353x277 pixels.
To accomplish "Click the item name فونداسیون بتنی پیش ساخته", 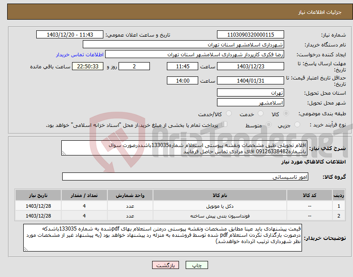I will coord(220,216).
